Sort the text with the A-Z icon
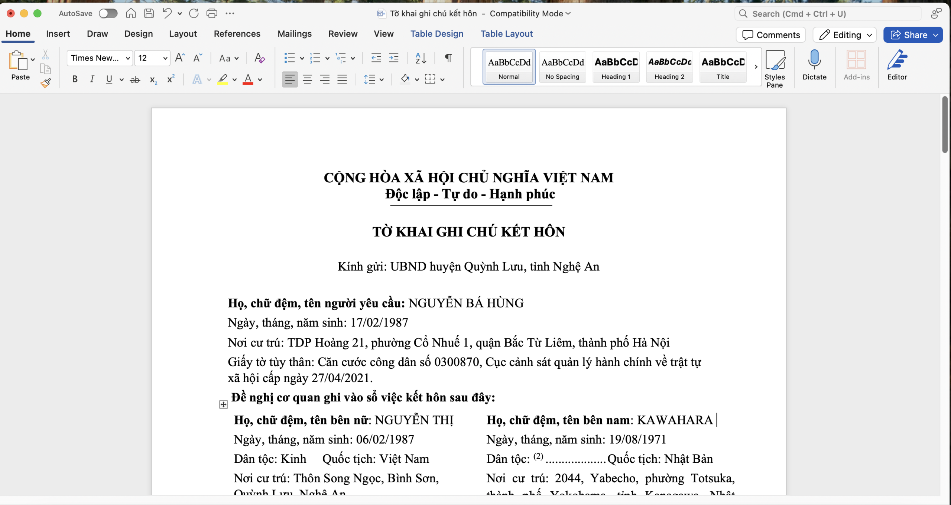Viewport: 951px width, 505px height. point(421,58)
